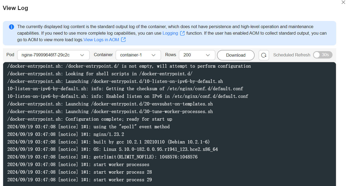Click the chevron arrow in Rows selector
The image size is (347, 186).
point(208,55)
